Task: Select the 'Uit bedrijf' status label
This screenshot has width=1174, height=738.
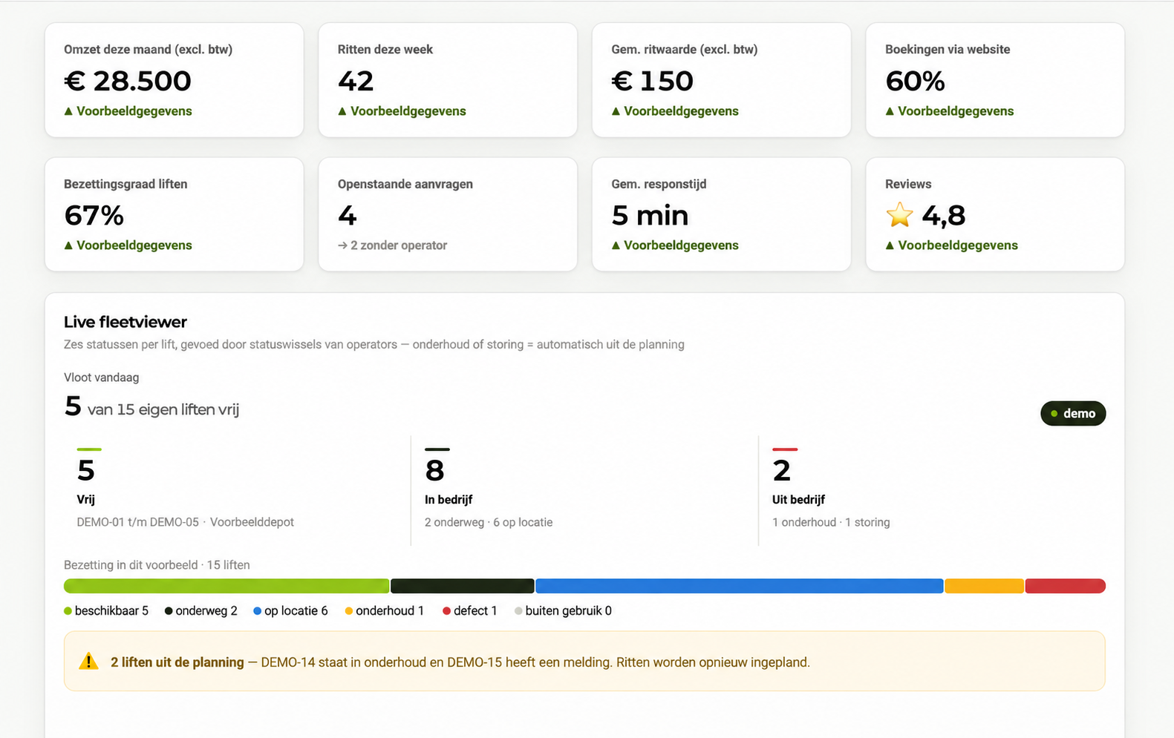Action: click(799, 500)
